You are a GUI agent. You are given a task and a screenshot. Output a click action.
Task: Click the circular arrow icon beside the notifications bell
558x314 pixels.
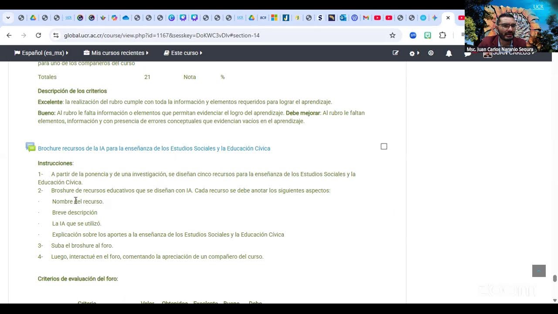(431, 53)
